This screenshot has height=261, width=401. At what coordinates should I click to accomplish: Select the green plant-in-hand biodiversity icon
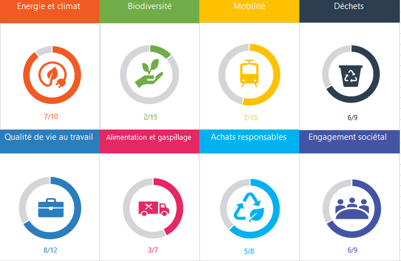pyautogui.click(x=149, y=73)
